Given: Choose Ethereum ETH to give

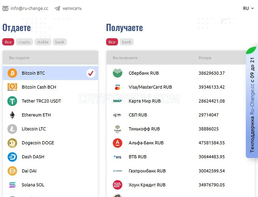Looking at the screenshot, I should pyautogui.click(x=50, y=115).
